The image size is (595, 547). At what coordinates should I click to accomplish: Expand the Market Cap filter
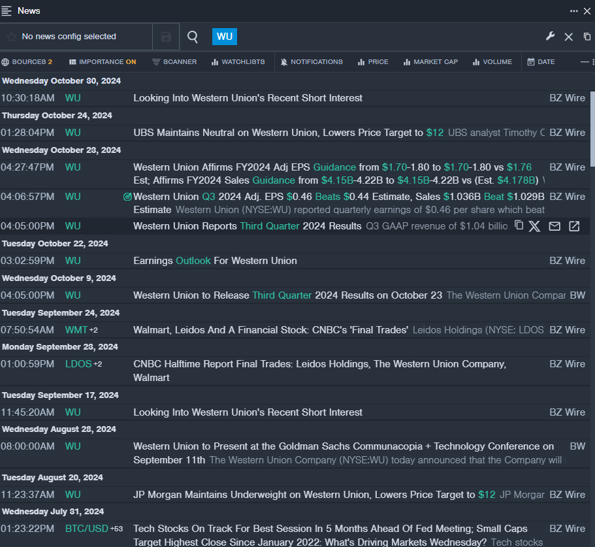point(430,62)
